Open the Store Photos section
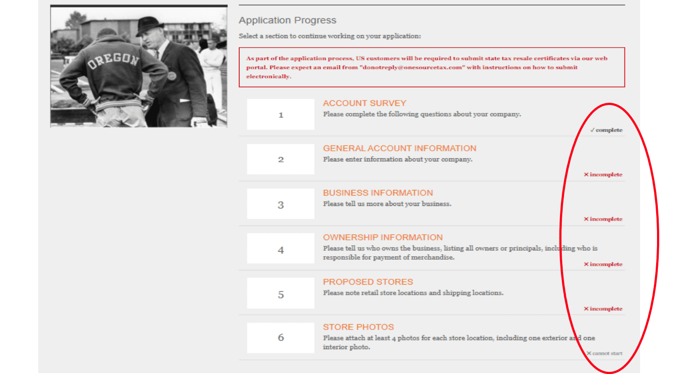 [x=358, y=326]
